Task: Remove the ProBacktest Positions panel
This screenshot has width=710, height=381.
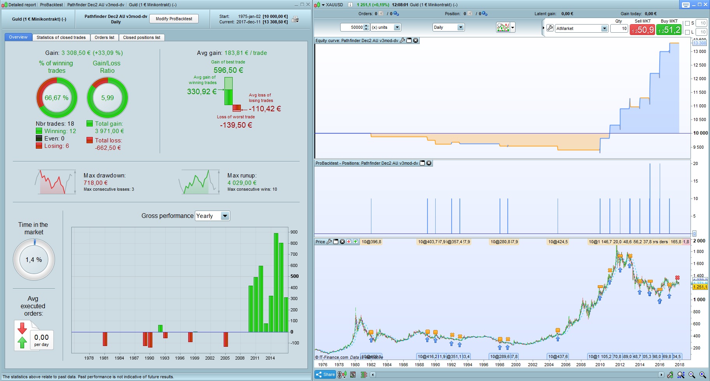Action: (429, 163)
